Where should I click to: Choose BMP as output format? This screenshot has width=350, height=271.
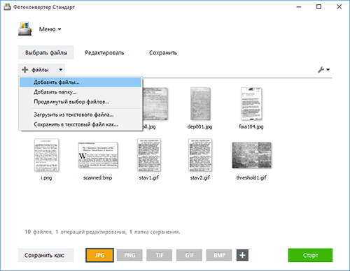point(219,255)
